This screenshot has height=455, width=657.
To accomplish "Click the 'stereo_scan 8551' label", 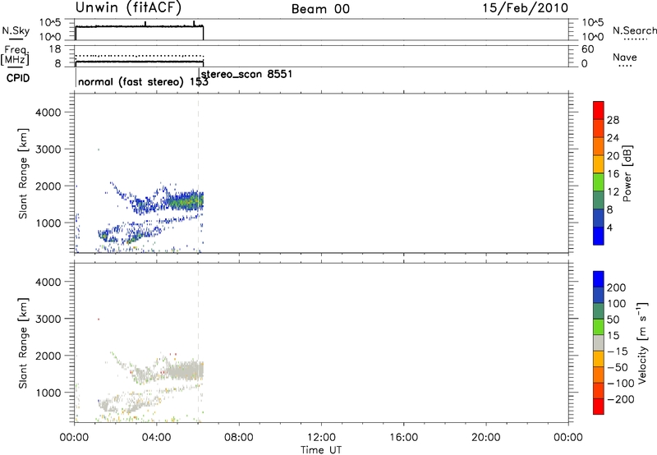I will pyautogui.click(x=247, y=74).
